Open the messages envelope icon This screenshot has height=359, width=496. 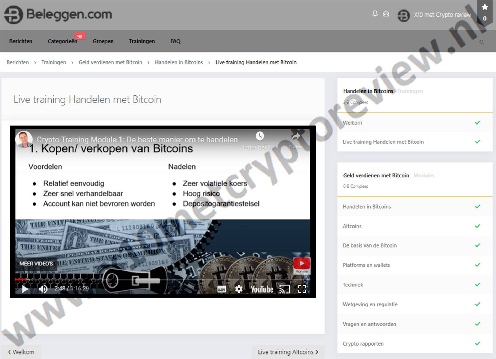pyautogui.click(x=386, y=14)
